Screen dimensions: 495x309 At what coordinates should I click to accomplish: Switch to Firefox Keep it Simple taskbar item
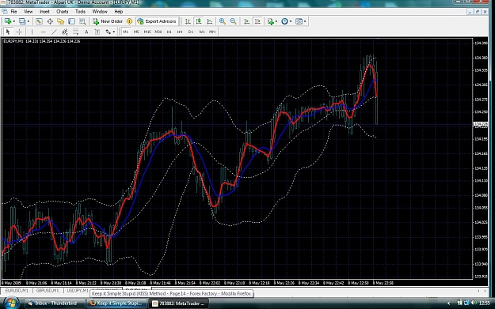click(117, 303)
